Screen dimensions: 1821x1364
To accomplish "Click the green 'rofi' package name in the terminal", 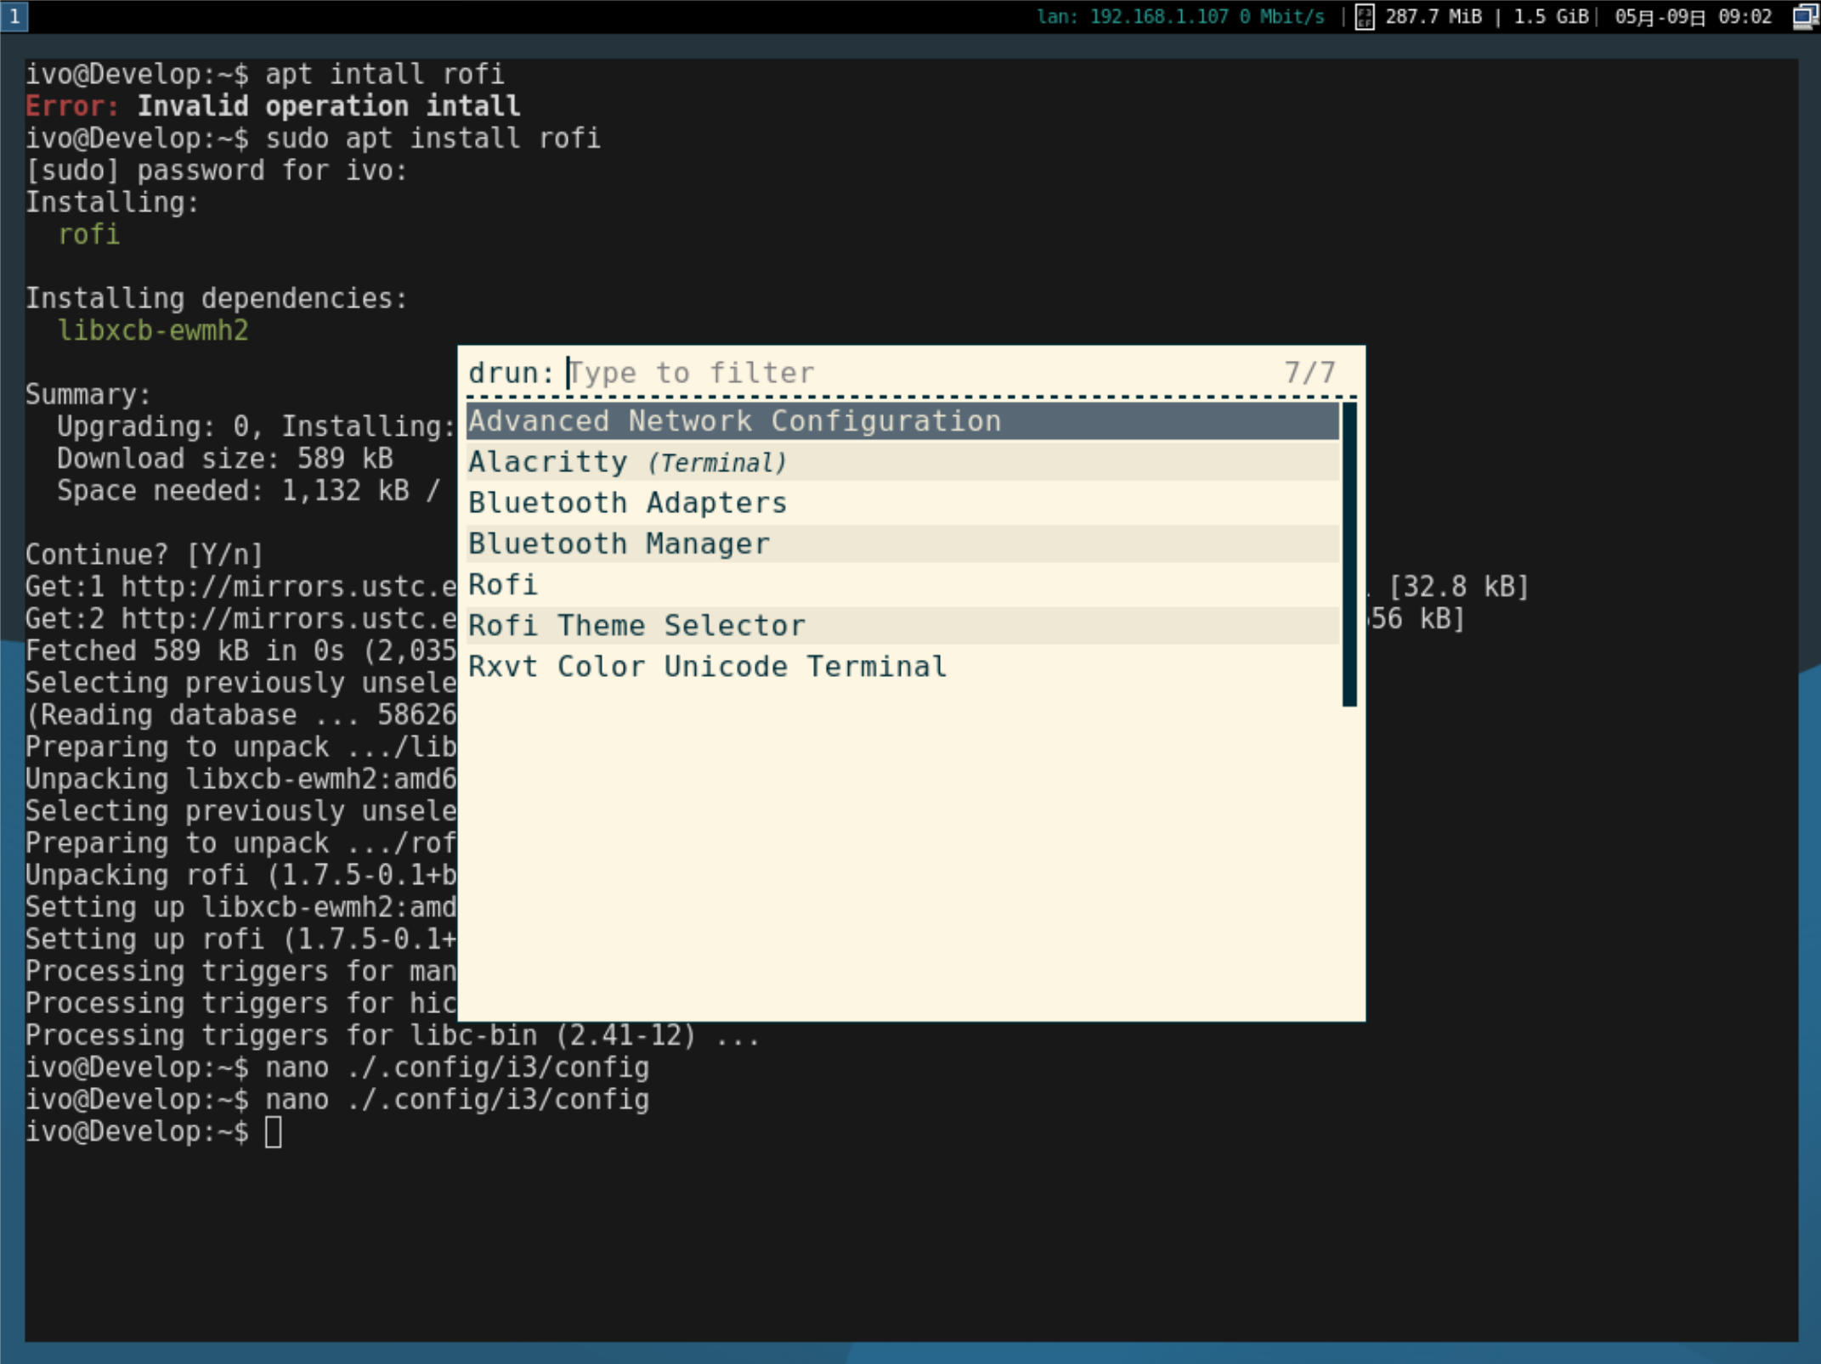I will 88,234.
